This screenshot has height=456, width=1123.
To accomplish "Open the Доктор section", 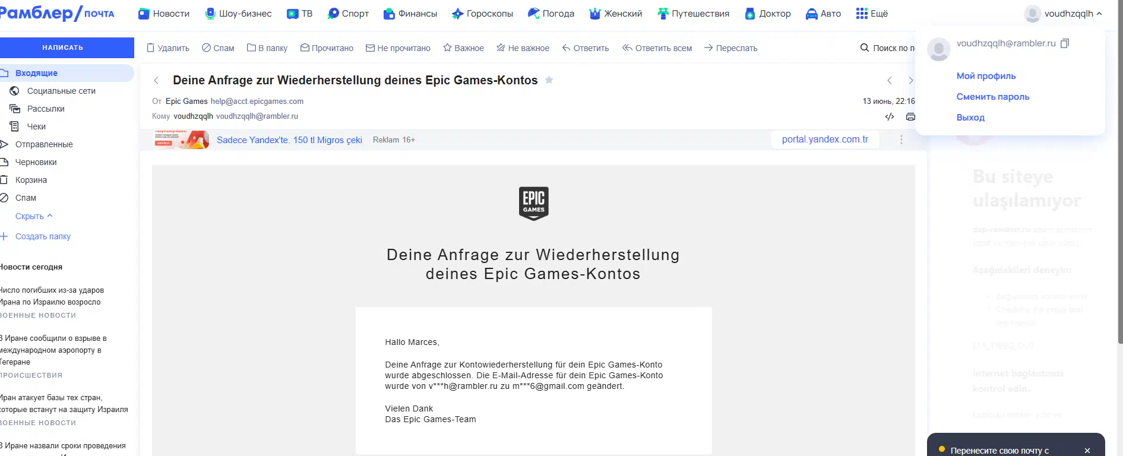I will [768, 13].
